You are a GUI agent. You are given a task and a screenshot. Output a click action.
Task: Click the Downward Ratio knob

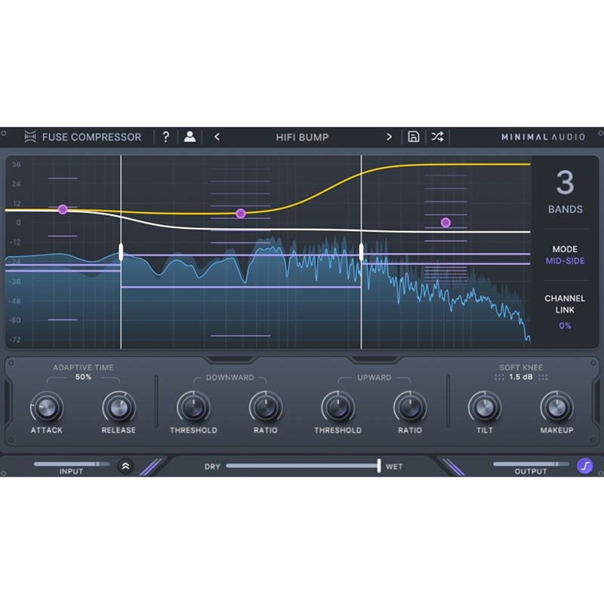click(x=266, y=408)
